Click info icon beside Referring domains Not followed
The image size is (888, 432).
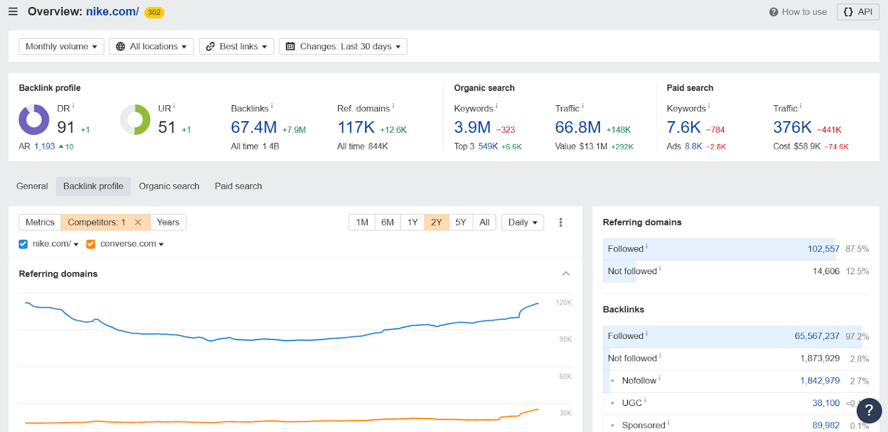[660, 269]
